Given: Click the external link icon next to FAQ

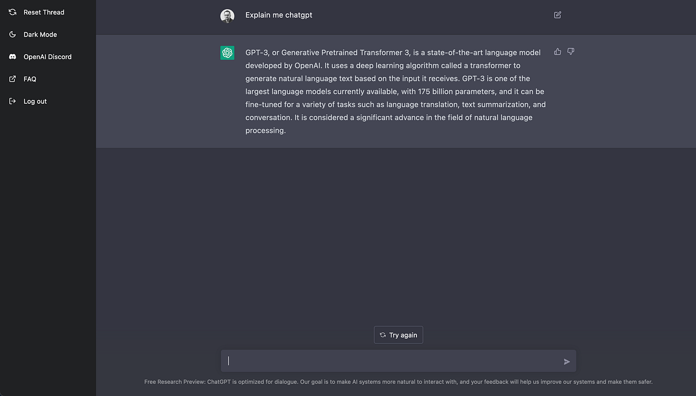Looking at the screenshot, I should pyautogui.click(x=13, y=79).
